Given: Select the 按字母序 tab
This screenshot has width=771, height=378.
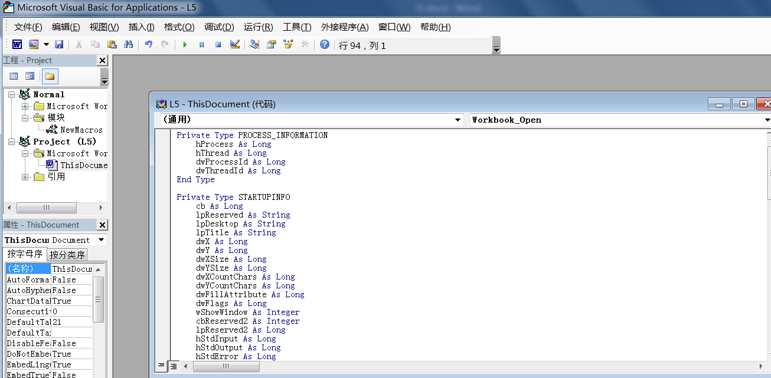Looking at the screenshot, I should tap(25, 254).
